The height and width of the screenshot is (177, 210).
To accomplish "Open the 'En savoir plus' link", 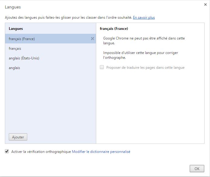I will [144, 17].
